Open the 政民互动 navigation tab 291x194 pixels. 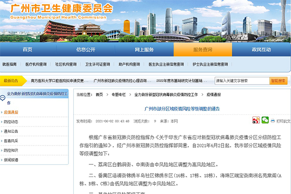point(261,49)
